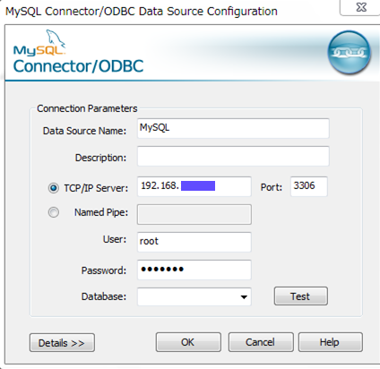Close the Data Source Configuration dialog

(x=361, y=7)
